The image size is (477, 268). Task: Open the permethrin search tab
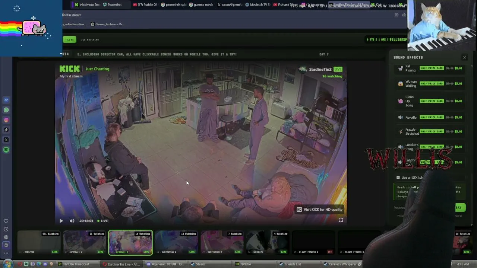coord(173,5)
